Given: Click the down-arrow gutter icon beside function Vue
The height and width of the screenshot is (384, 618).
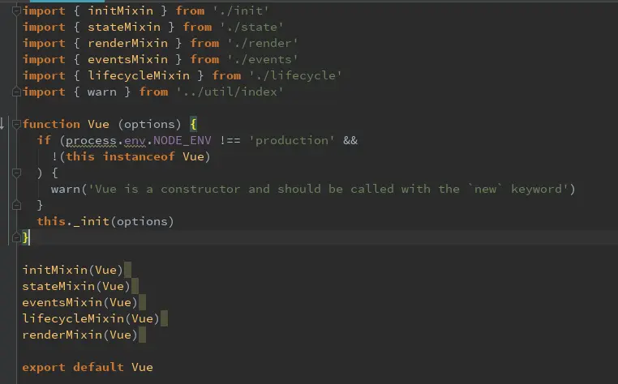Looking at the screenshot, I should pos(2,123).
